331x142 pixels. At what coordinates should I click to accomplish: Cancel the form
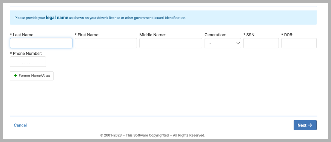click(x=20, y=125)
